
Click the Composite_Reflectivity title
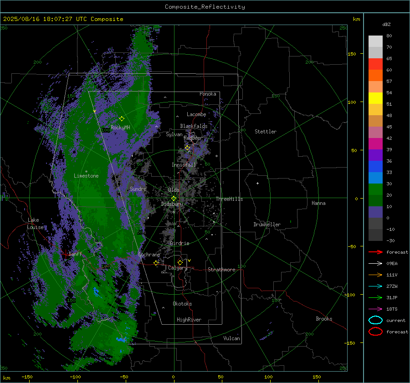pyautogui.click(x=205, y=7)
